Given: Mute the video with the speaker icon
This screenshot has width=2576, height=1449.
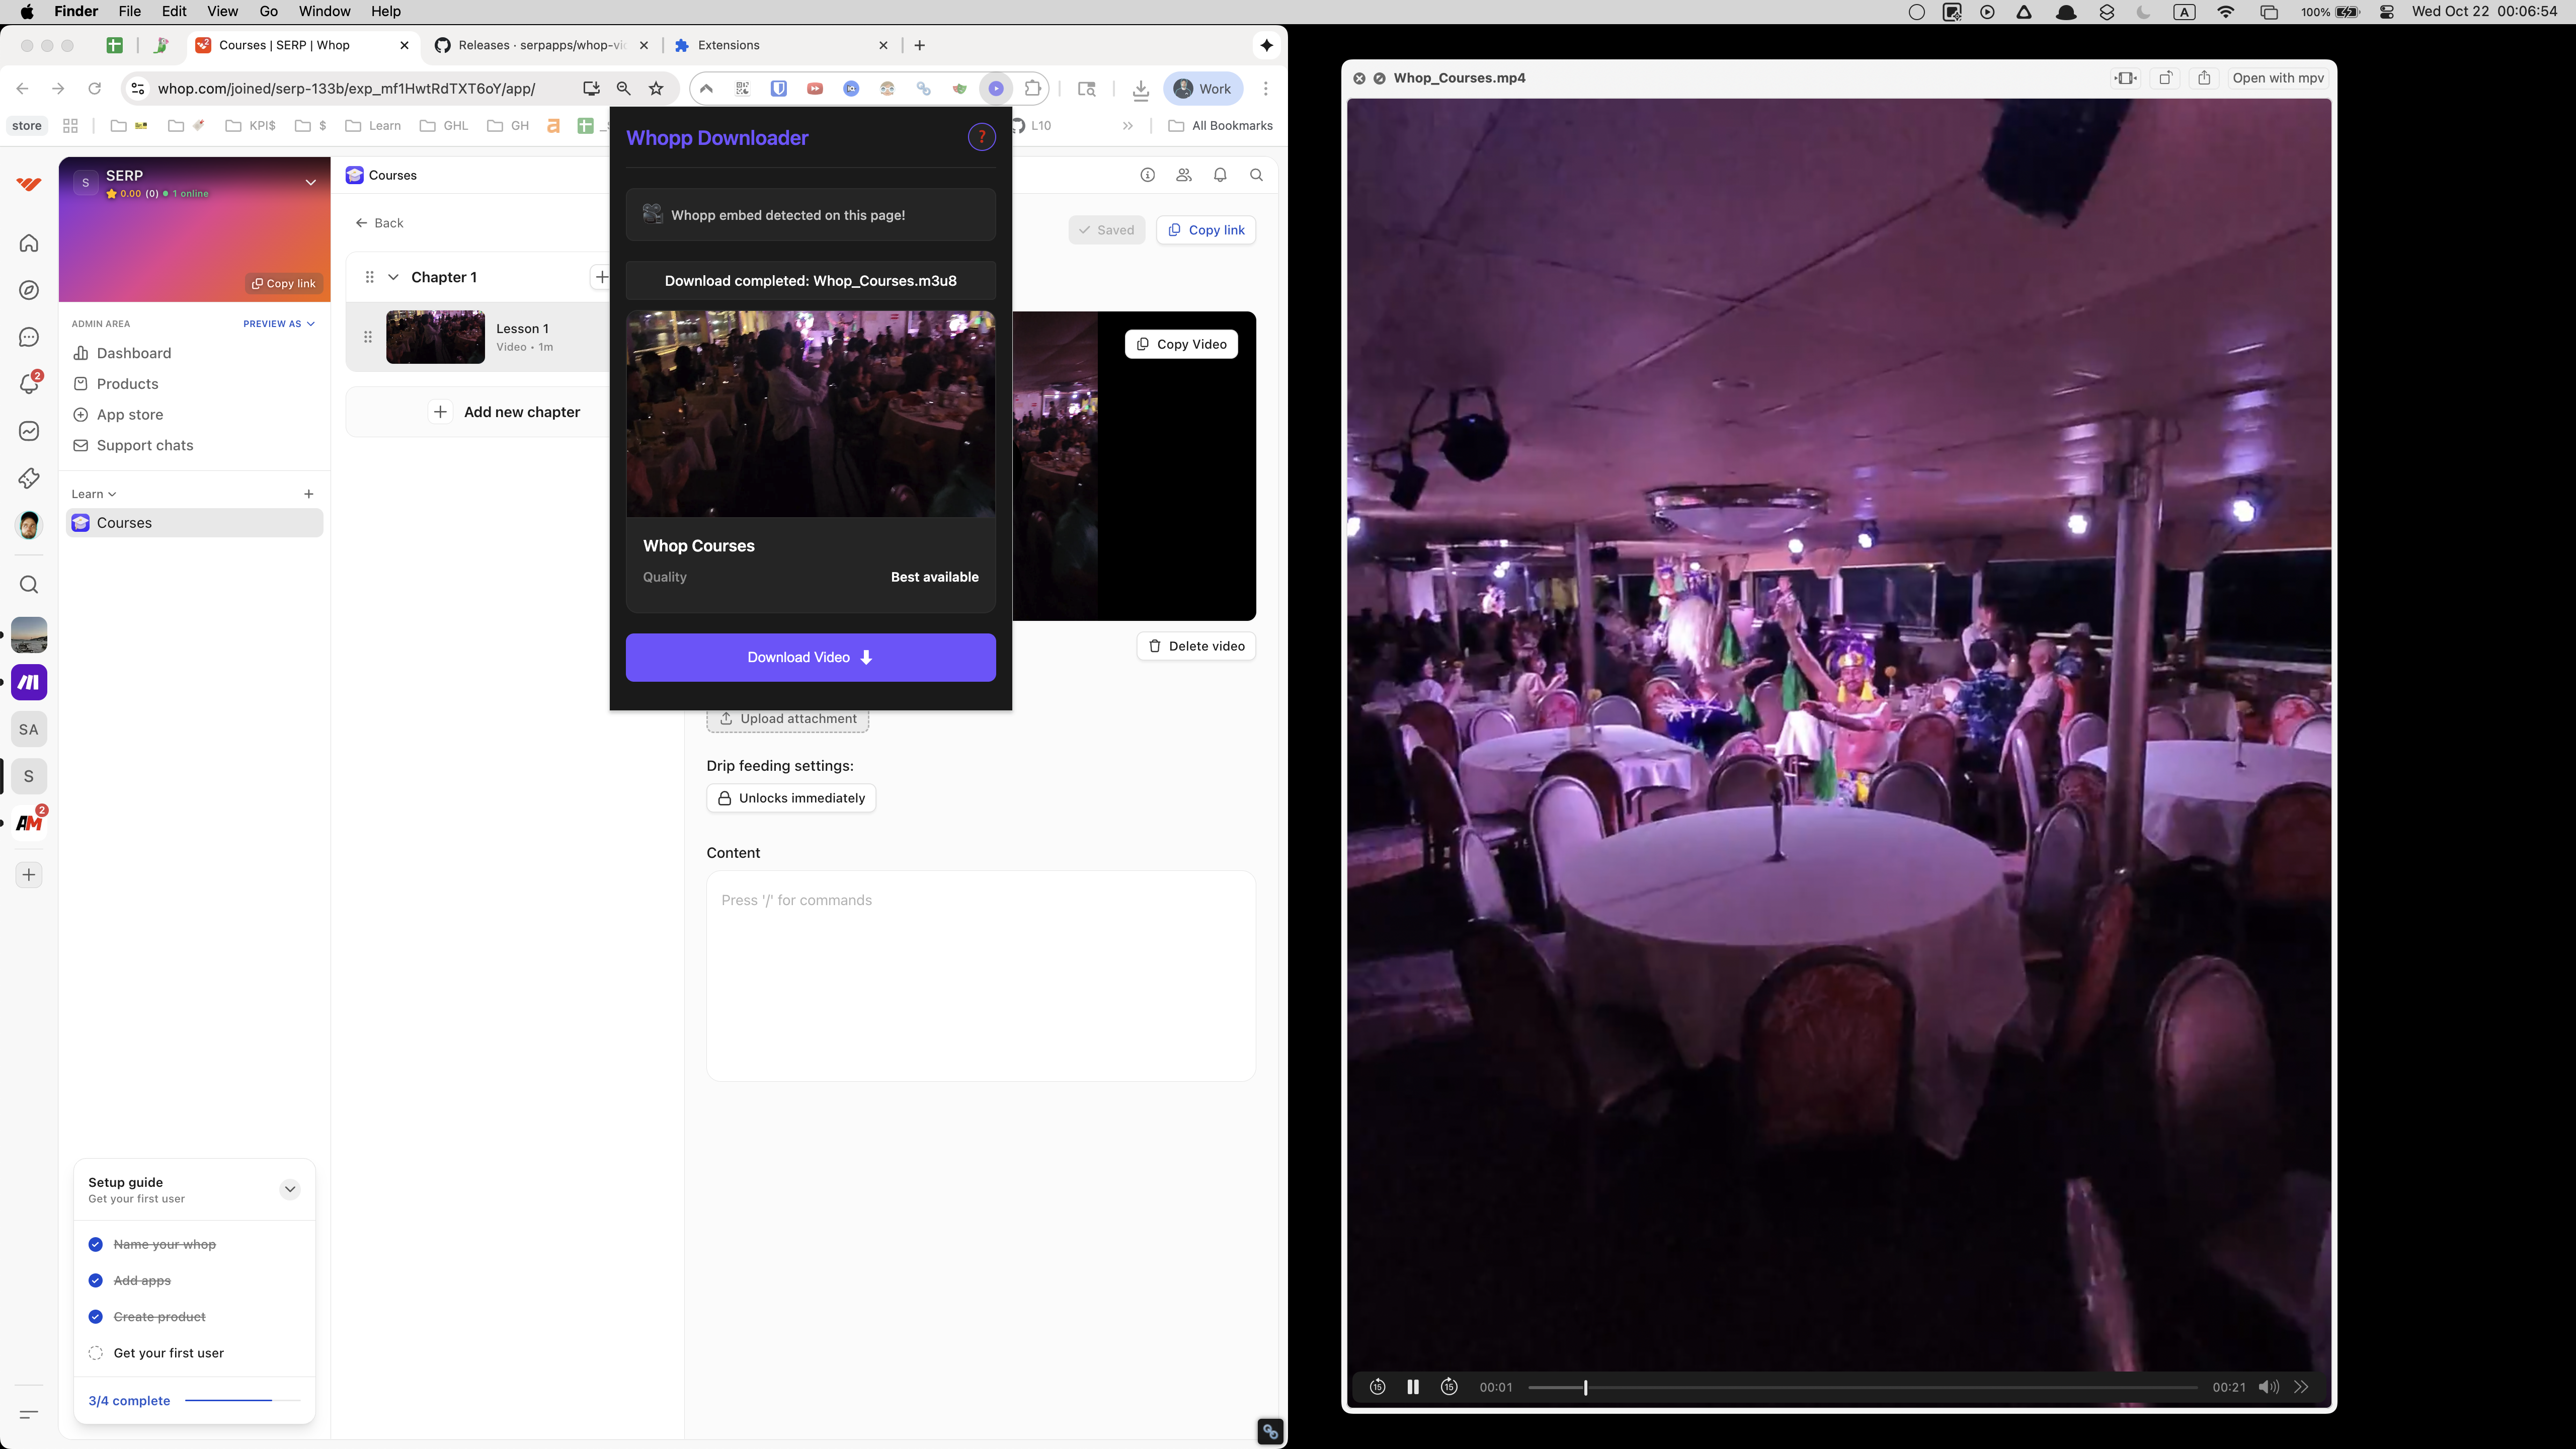Looking at the screenshot, I should pos(2268,1387).
